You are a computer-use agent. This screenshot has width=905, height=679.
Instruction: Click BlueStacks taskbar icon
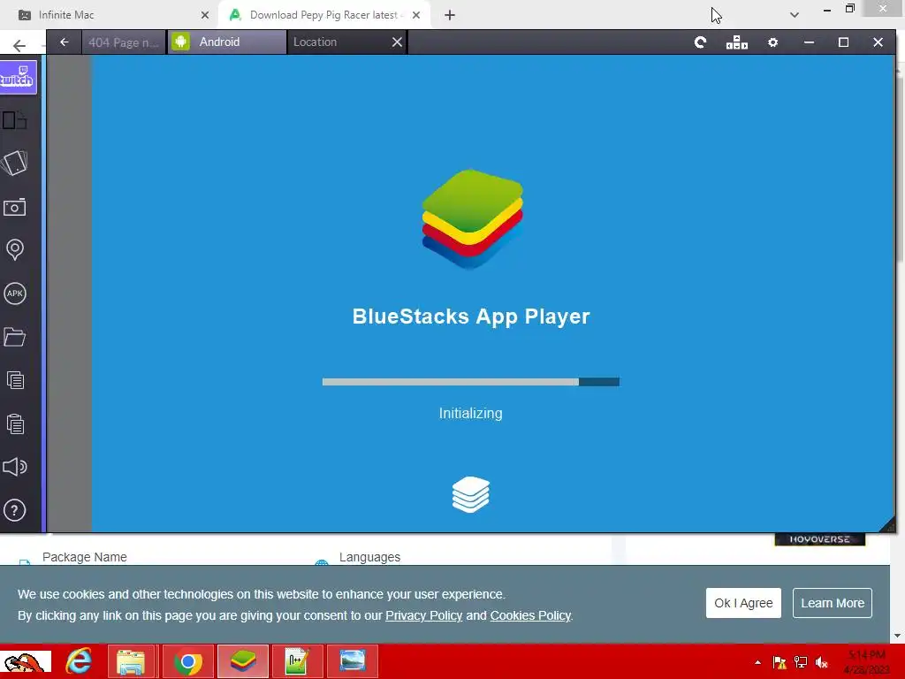pos(243,661)
